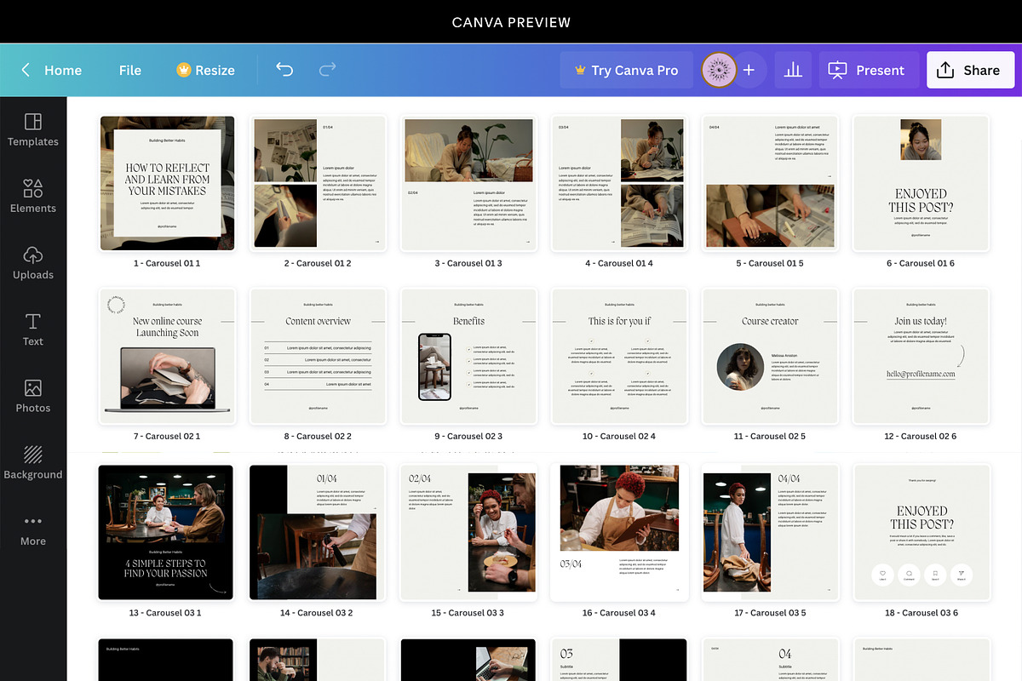The width and height of the screenshot is (1022, 681).
Task: Select page 12 Join us today thumbnail
Action: click(x=921, y=356)
